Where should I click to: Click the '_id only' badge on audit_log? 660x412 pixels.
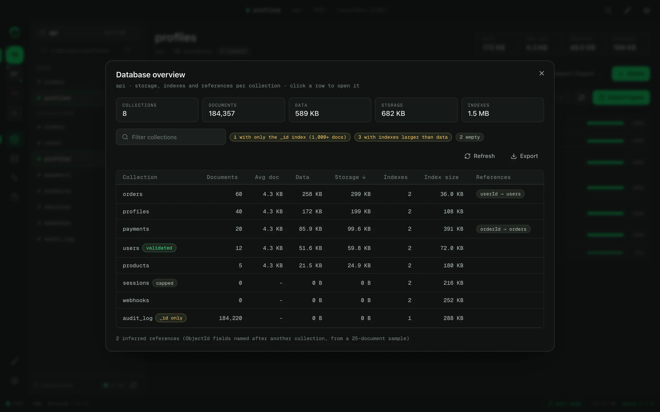coord(171,318)
